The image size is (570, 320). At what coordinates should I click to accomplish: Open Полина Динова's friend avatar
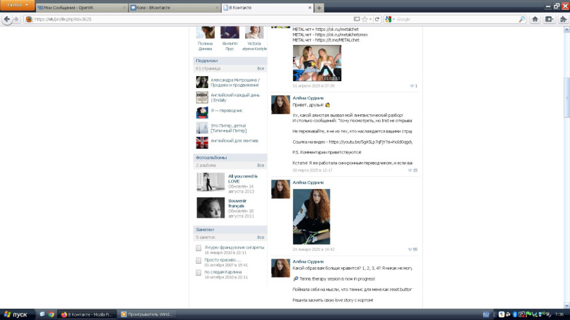click(206, 32)
